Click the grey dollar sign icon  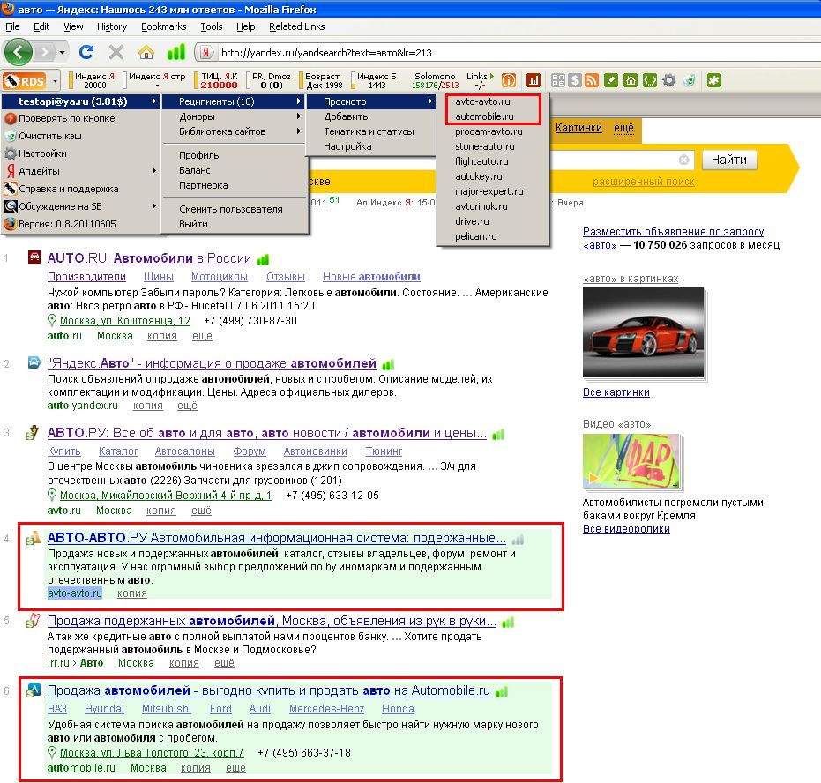(575, 80)
